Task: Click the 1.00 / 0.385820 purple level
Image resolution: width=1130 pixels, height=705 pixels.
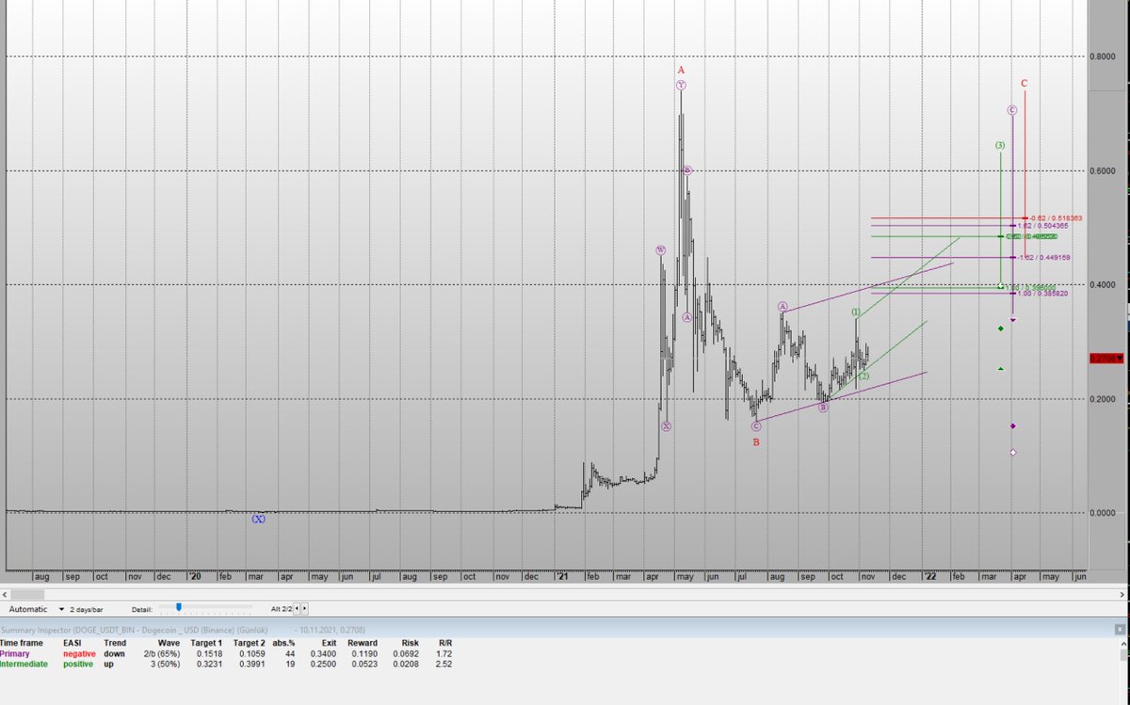Action: [1042, 294]
